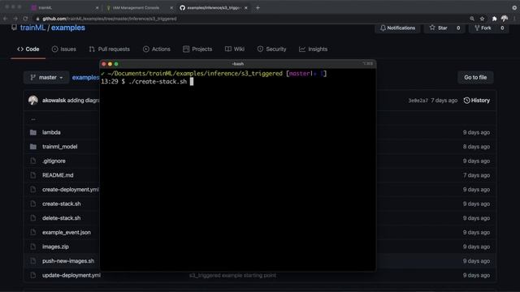This screenshot has width=520, height=292.
Task: Open create-stack.sh file
Action: (62, 204)
